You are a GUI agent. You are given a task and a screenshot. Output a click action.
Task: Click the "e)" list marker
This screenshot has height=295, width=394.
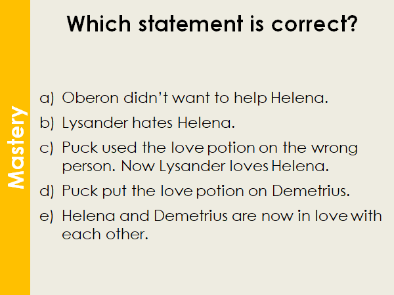(x=45, y=216)
